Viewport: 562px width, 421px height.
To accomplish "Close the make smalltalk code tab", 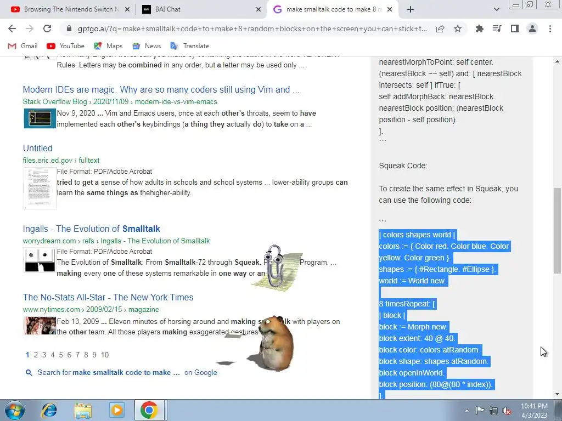I will tap(390, 9).
